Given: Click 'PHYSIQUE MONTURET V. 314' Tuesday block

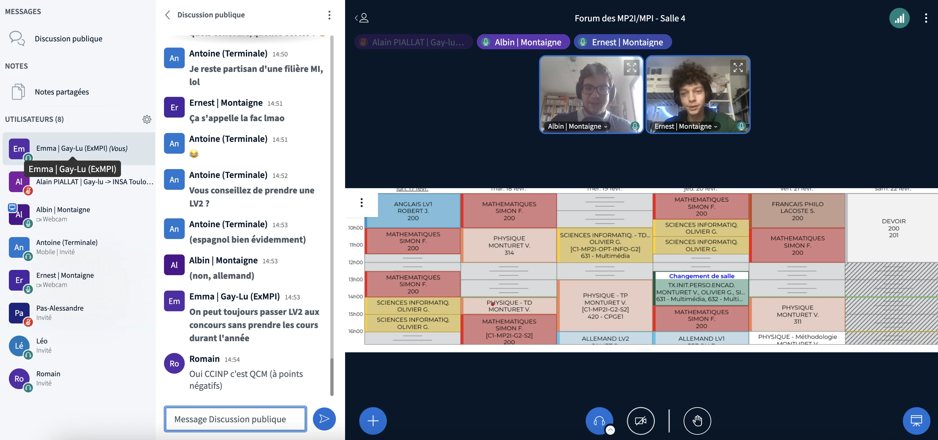Looking at the screenshot, I should pos(509,245).
